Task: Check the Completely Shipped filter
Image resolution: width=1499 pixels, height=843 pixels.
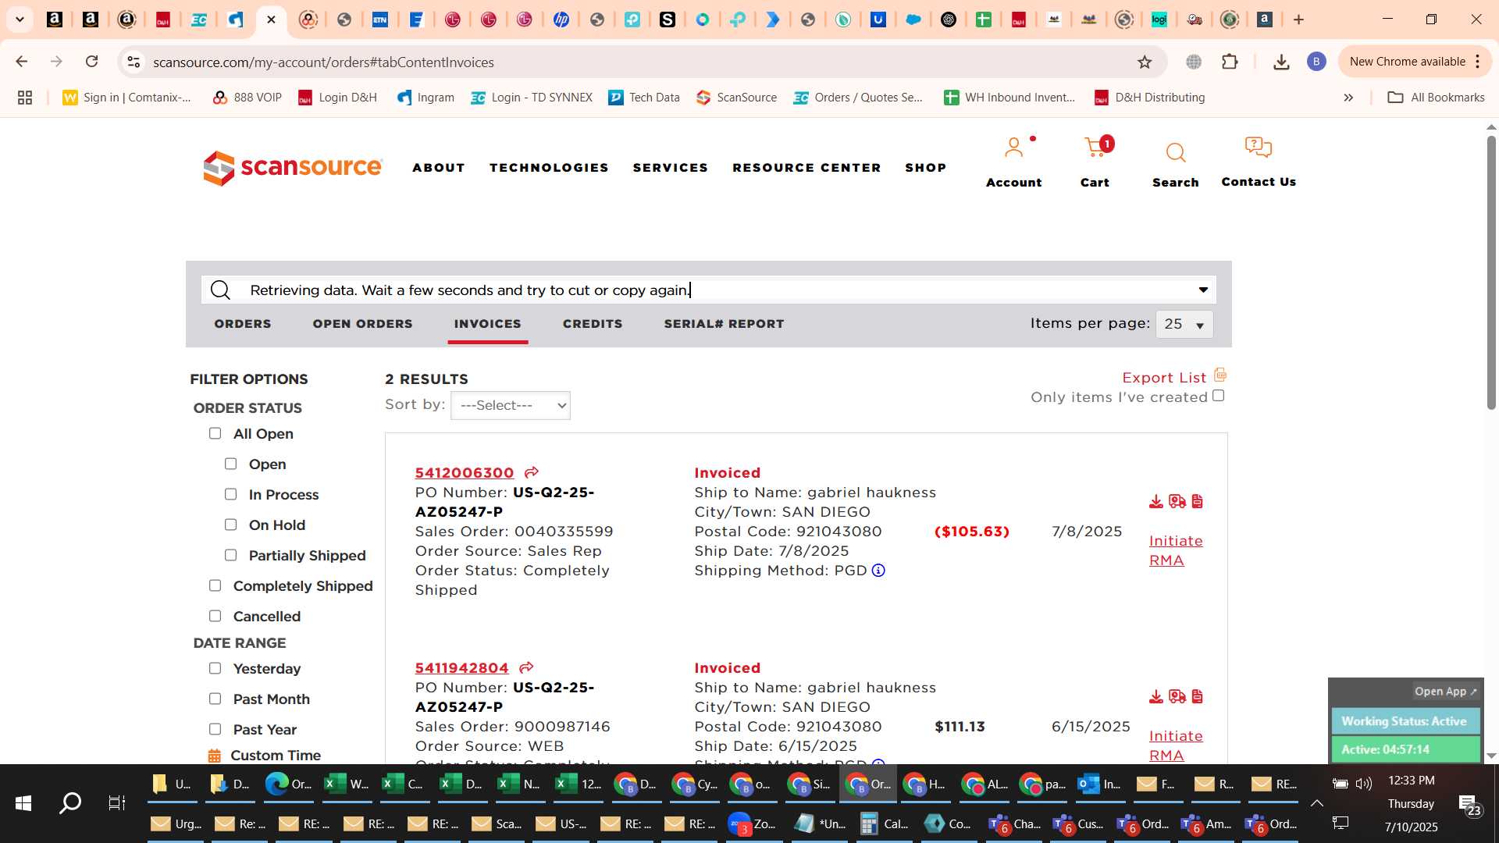Action: coord(215,585)
